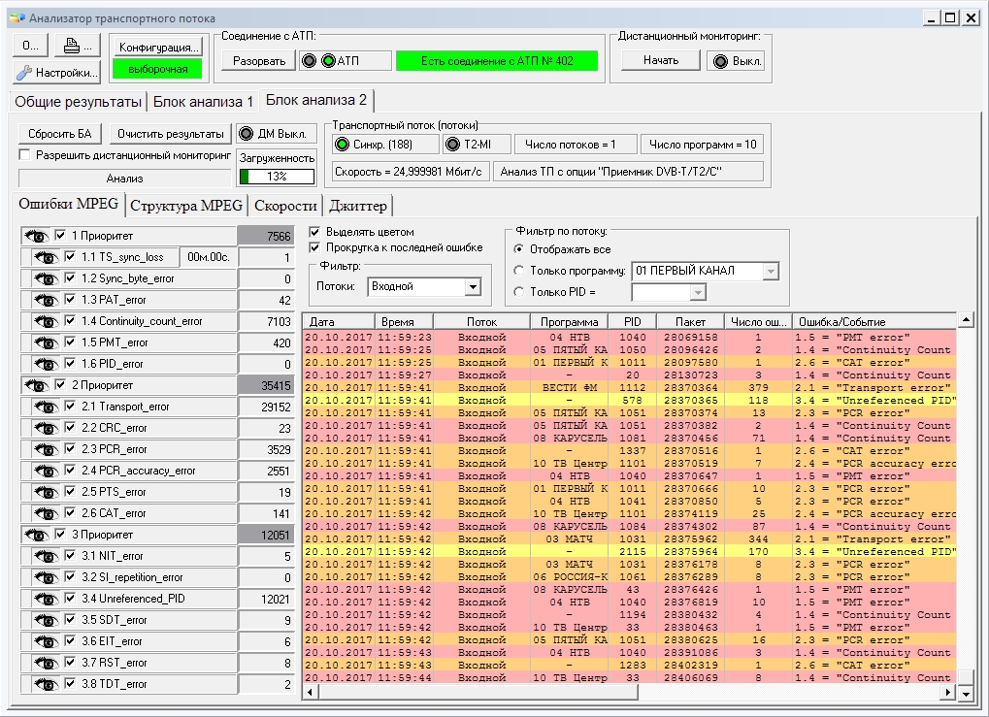Open the Потоки dropdown showing Входной
989x717 pixels.
pos(473,287)
